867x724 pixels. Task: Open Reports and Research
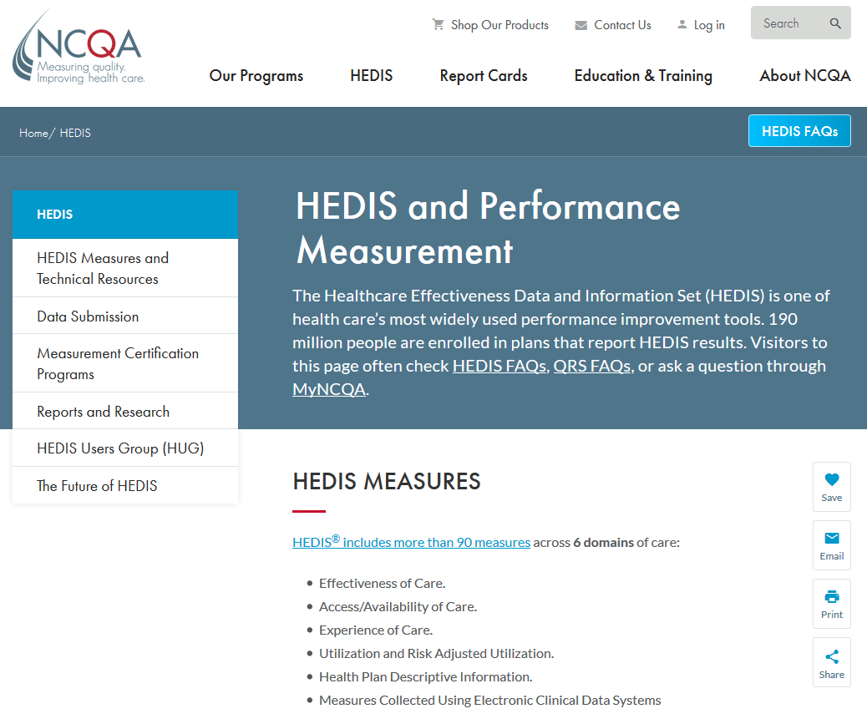pos(125,411)
